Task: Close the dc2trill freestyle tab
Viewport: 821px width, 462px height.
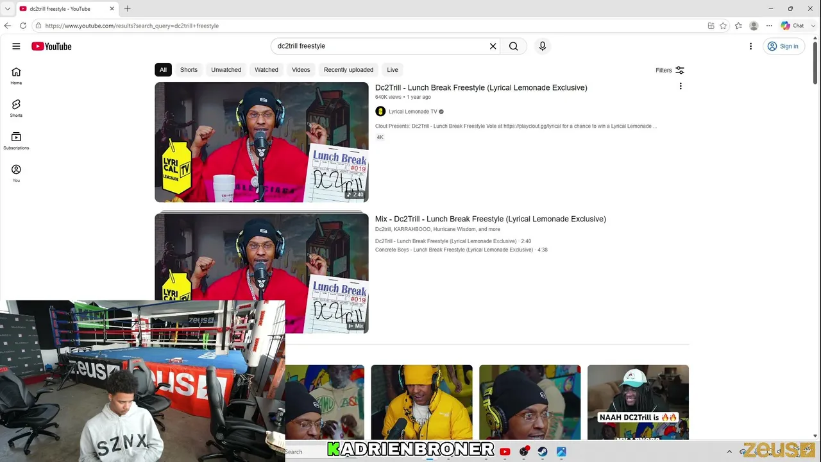Action: [x=112, y=8]
